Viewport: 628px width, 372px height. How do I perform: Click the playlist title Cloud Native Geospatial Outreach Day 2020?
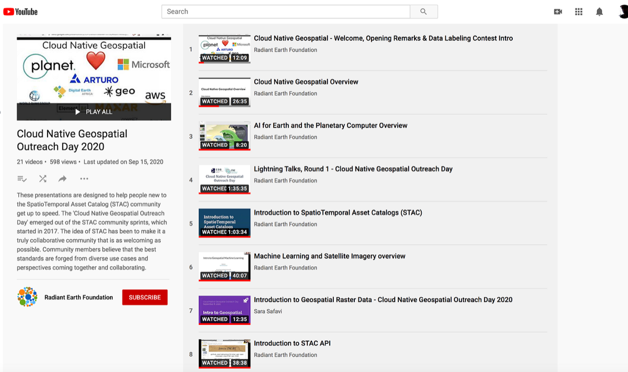72,140
